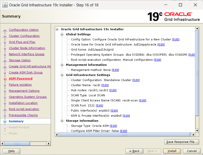Screen dimensions: 203x155
Task: Collapse the Management information tree node
Action: [62, 65]
